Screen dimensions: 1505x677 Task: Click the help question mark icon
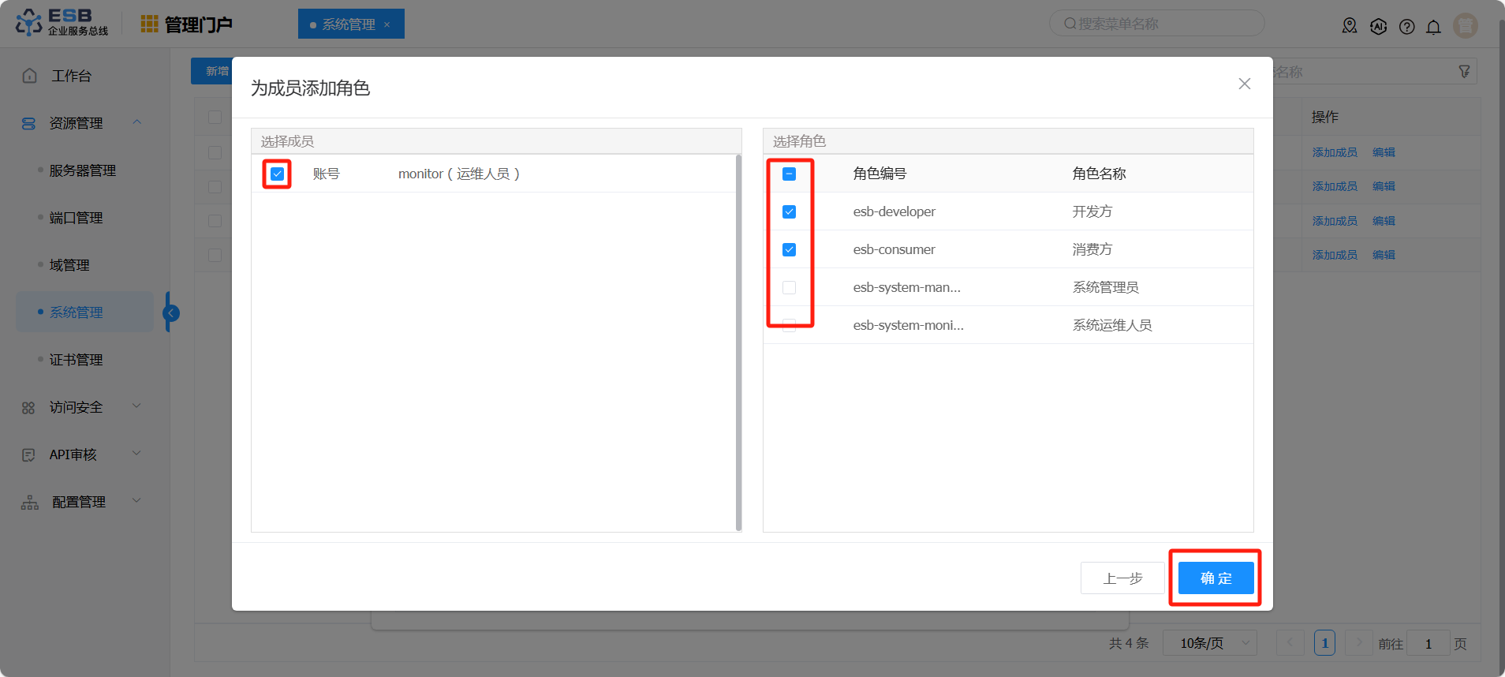(x=1406, y=27)
